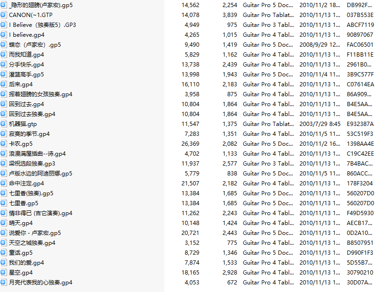Click the file icon for 机器猫.gtp

click(x=3, y=124)
